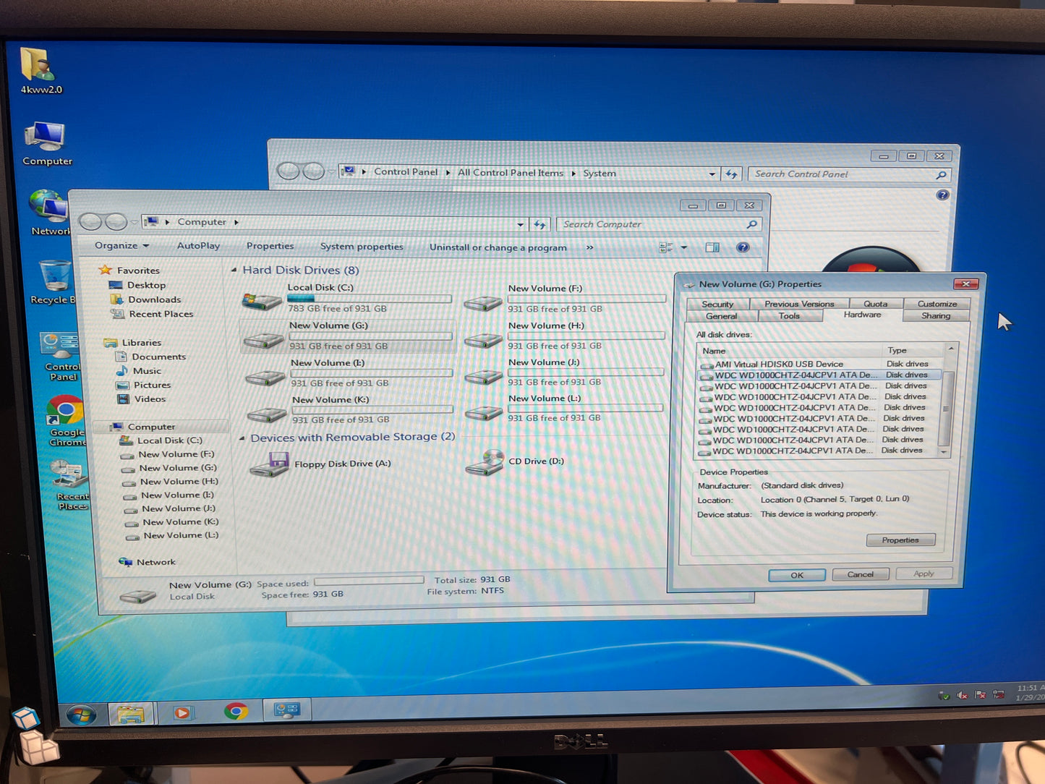
Task: Click the device Properties button
Action: click(x=900, y=540)
